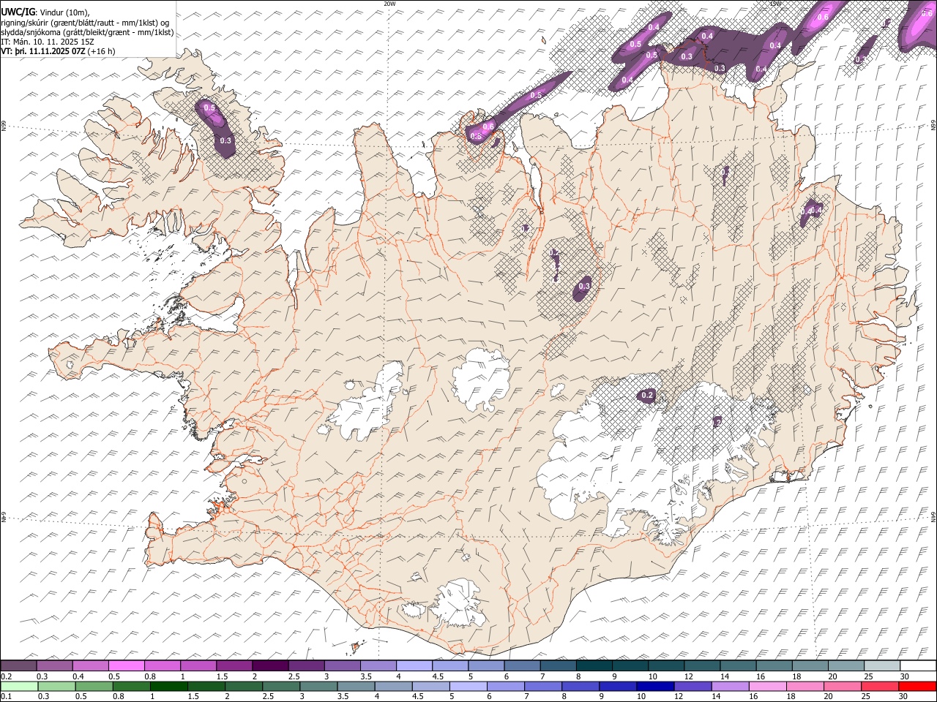Image resolution: width=937 pixels, height=702 pixels.
Task: Click the '30' label on the purple snow scale
Action: 905,676
